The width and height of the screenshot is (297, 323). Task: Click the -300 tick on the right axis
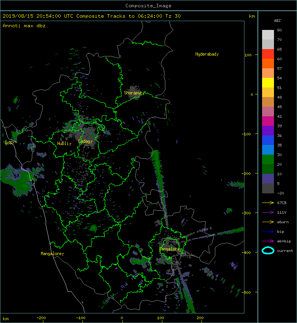tap(247, 213)
